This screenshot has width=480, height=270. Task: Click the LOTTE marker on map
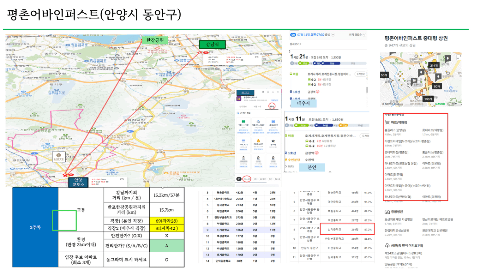coord(59,157)
